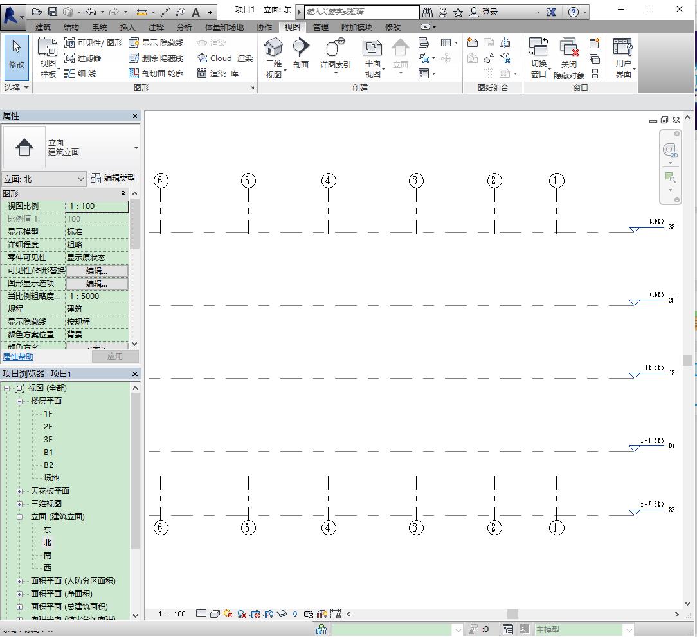
Task: Go to the 附加模块 ribbon tab
Action: [x=356, y=27]
